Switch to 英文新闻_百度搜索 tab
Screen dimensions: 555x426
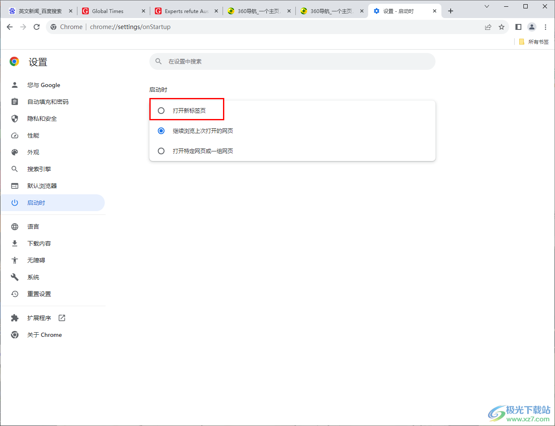pyautogui.click(x=40, y=11)
